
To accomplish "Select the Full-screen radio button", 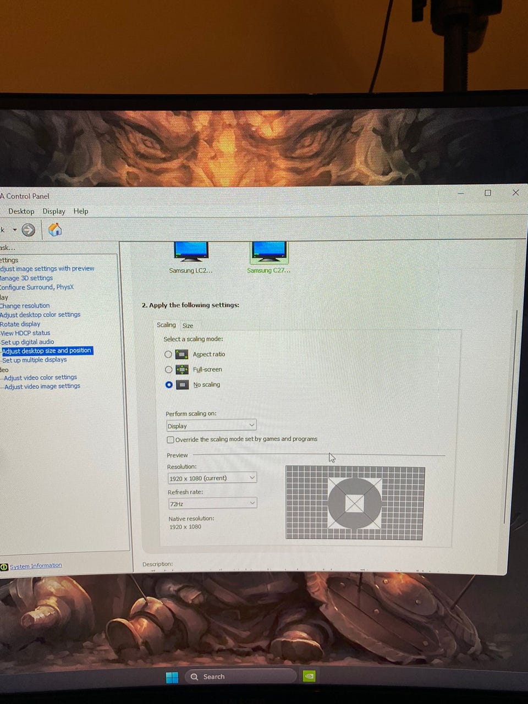I will pos(169,370).
